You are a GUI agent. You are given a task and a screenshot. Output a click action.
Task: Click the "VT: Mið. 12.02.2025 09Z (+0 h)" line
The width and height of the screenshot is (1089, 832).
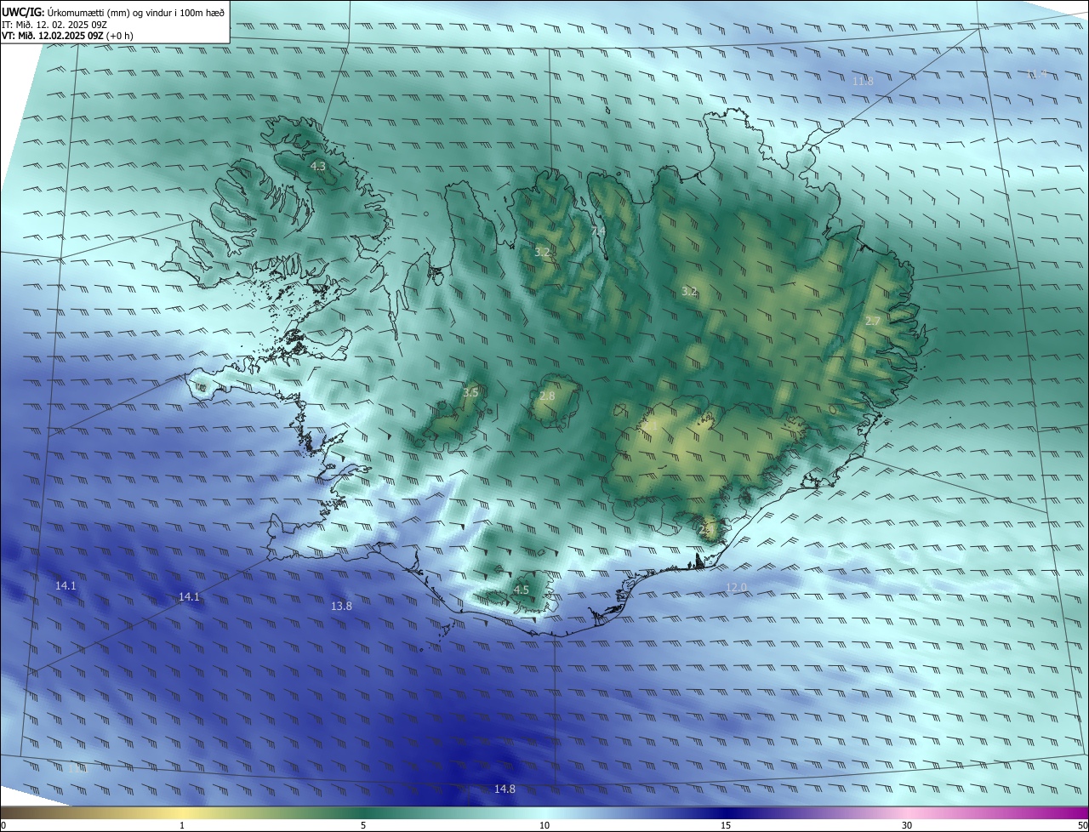click(67, 36)
